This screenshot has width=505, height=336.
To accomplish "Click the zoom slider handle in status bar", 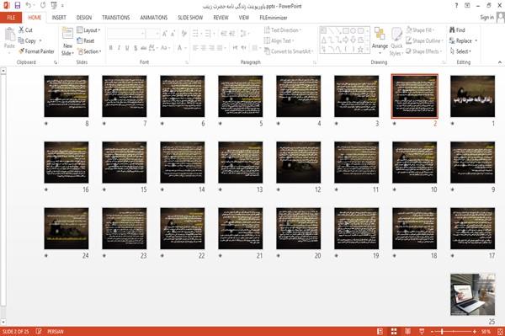I will point(442,332).
